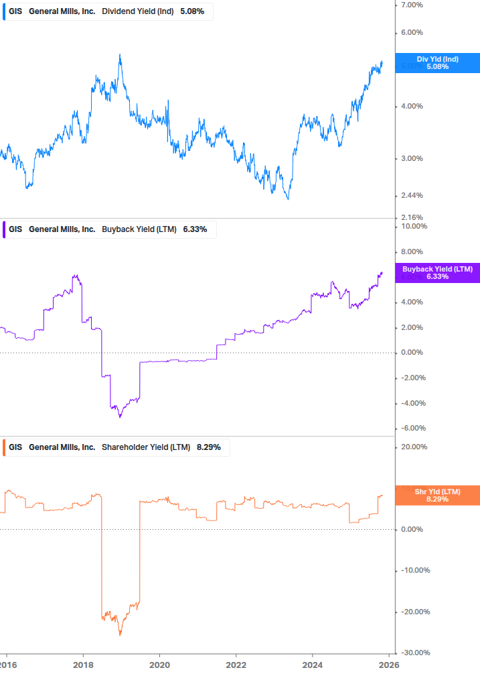The image size is (480, 674).
Task: Click the -4.00% label on the buyback axis
Action: coord(414,403)
